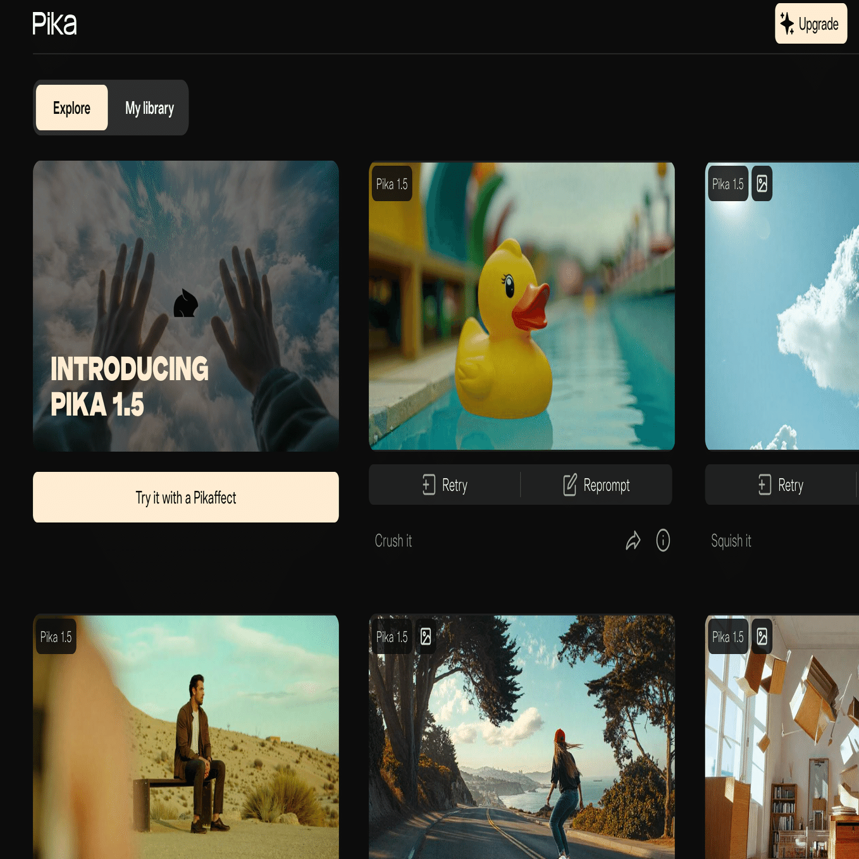Click Pika 1.5 badge on road video
The height and width of the screenshot is (859, 859).
(x=392, y=637)
